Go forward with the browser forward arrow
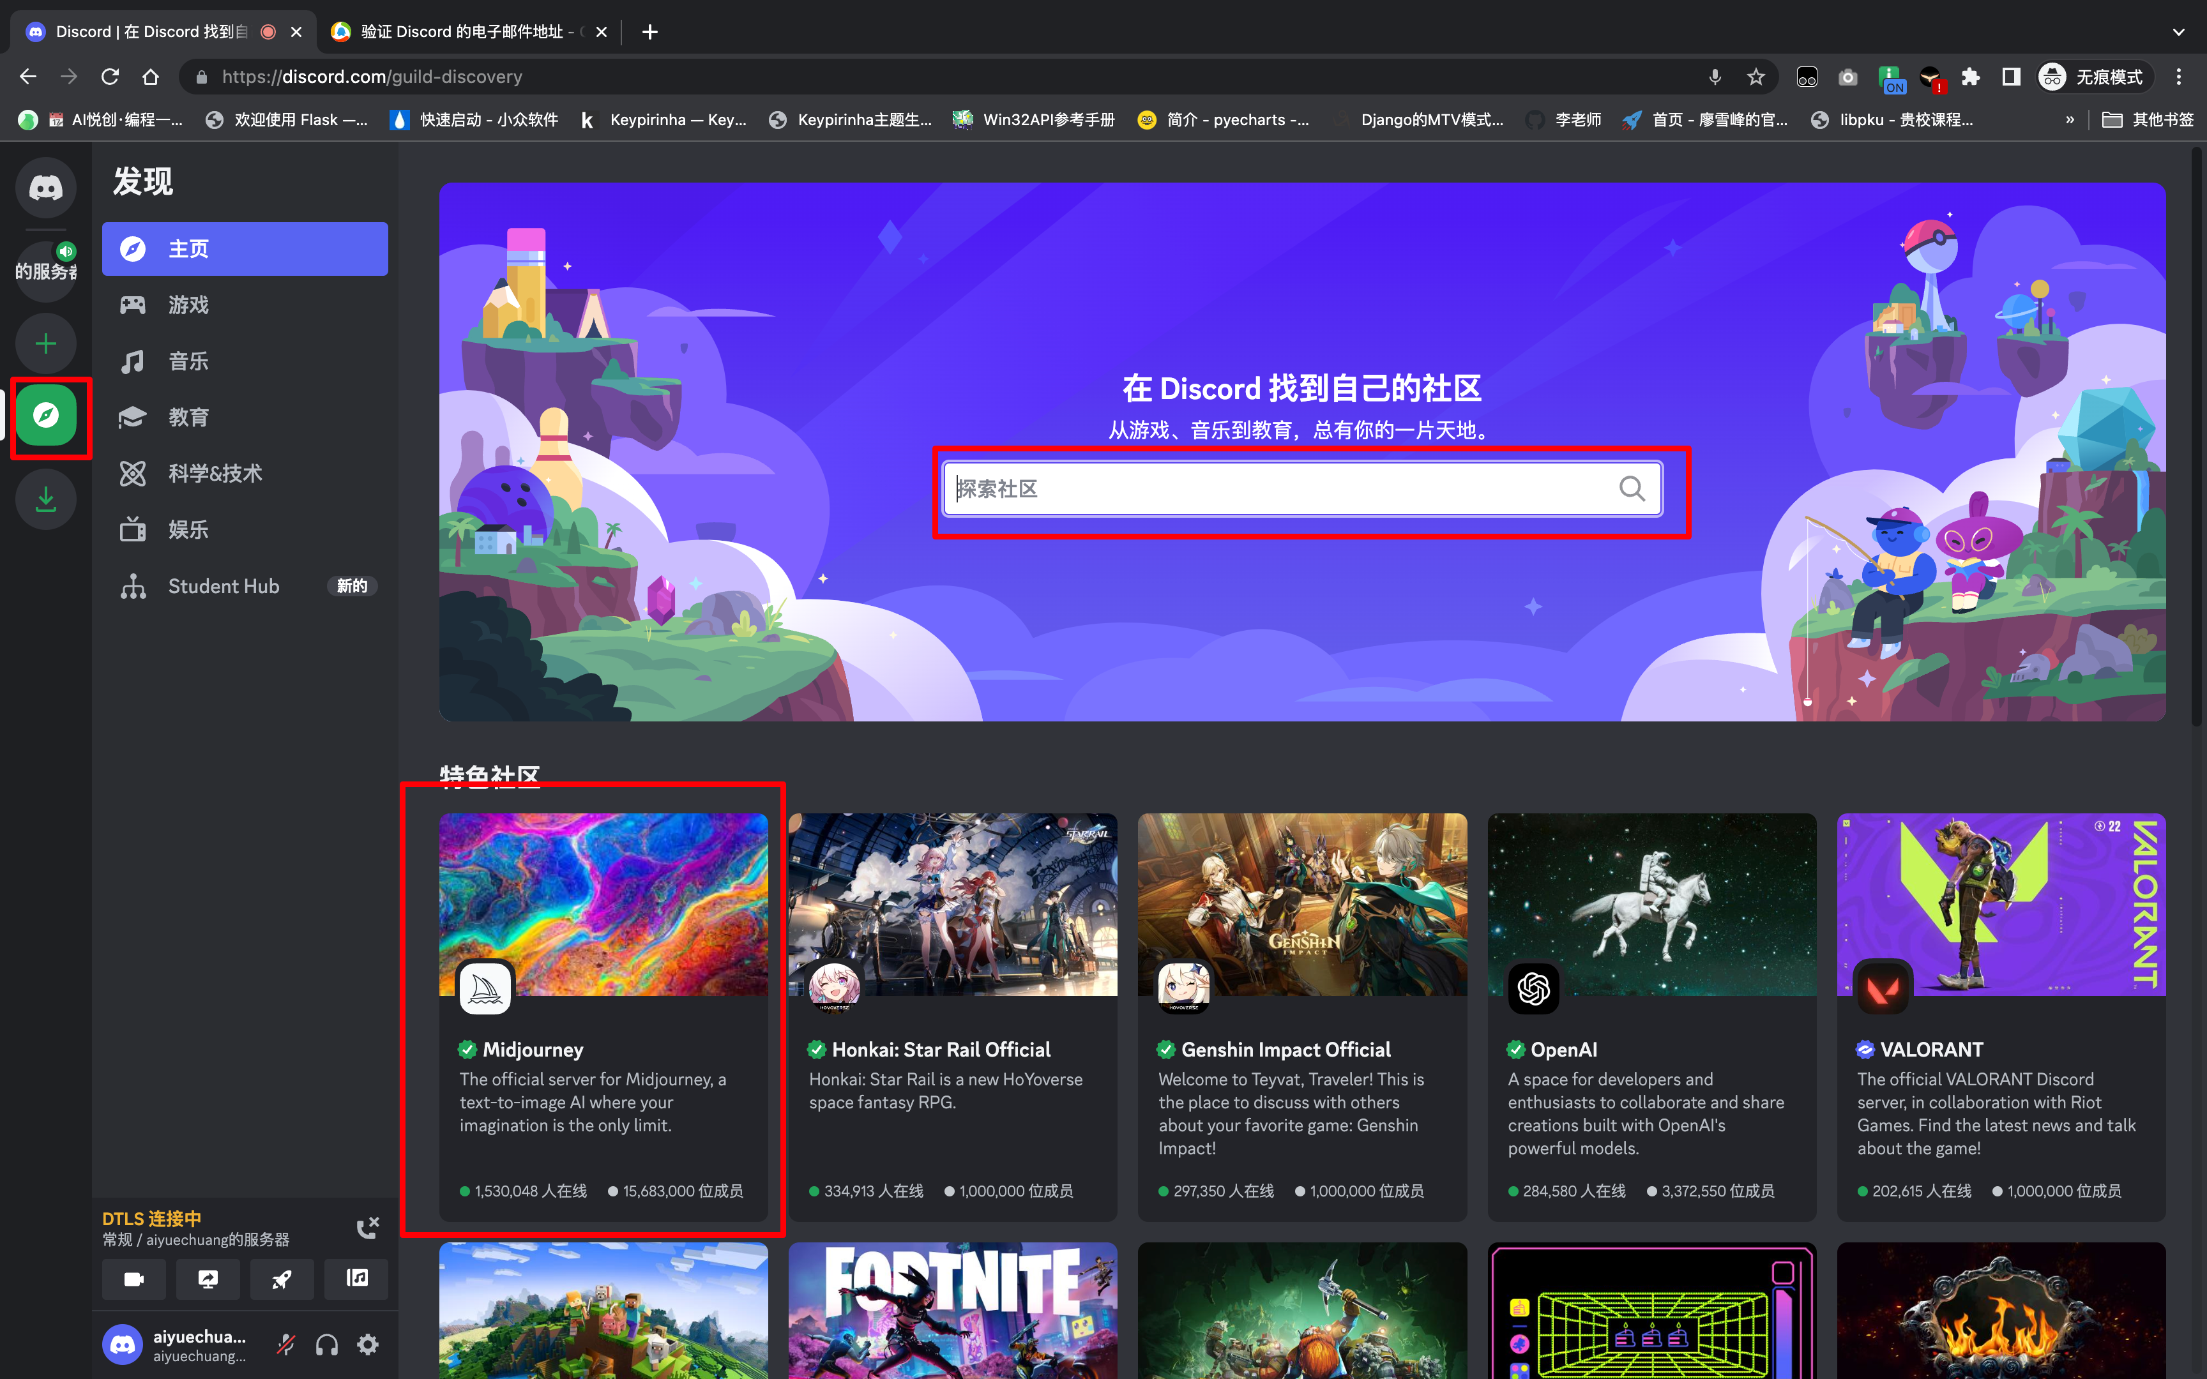This screenshot has width=2207, height=1379. 70,77
